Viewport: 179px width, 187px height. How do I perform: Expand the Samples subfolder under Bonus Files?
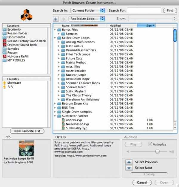click(x=58, y=34)
